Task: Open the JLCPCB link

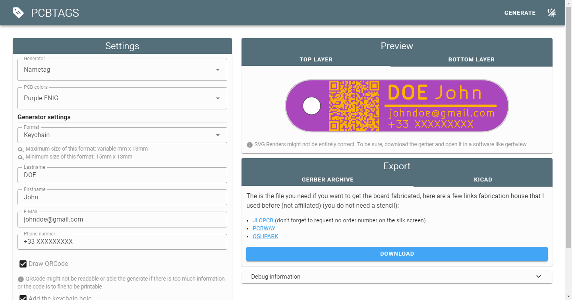Action: pos(263,220)
